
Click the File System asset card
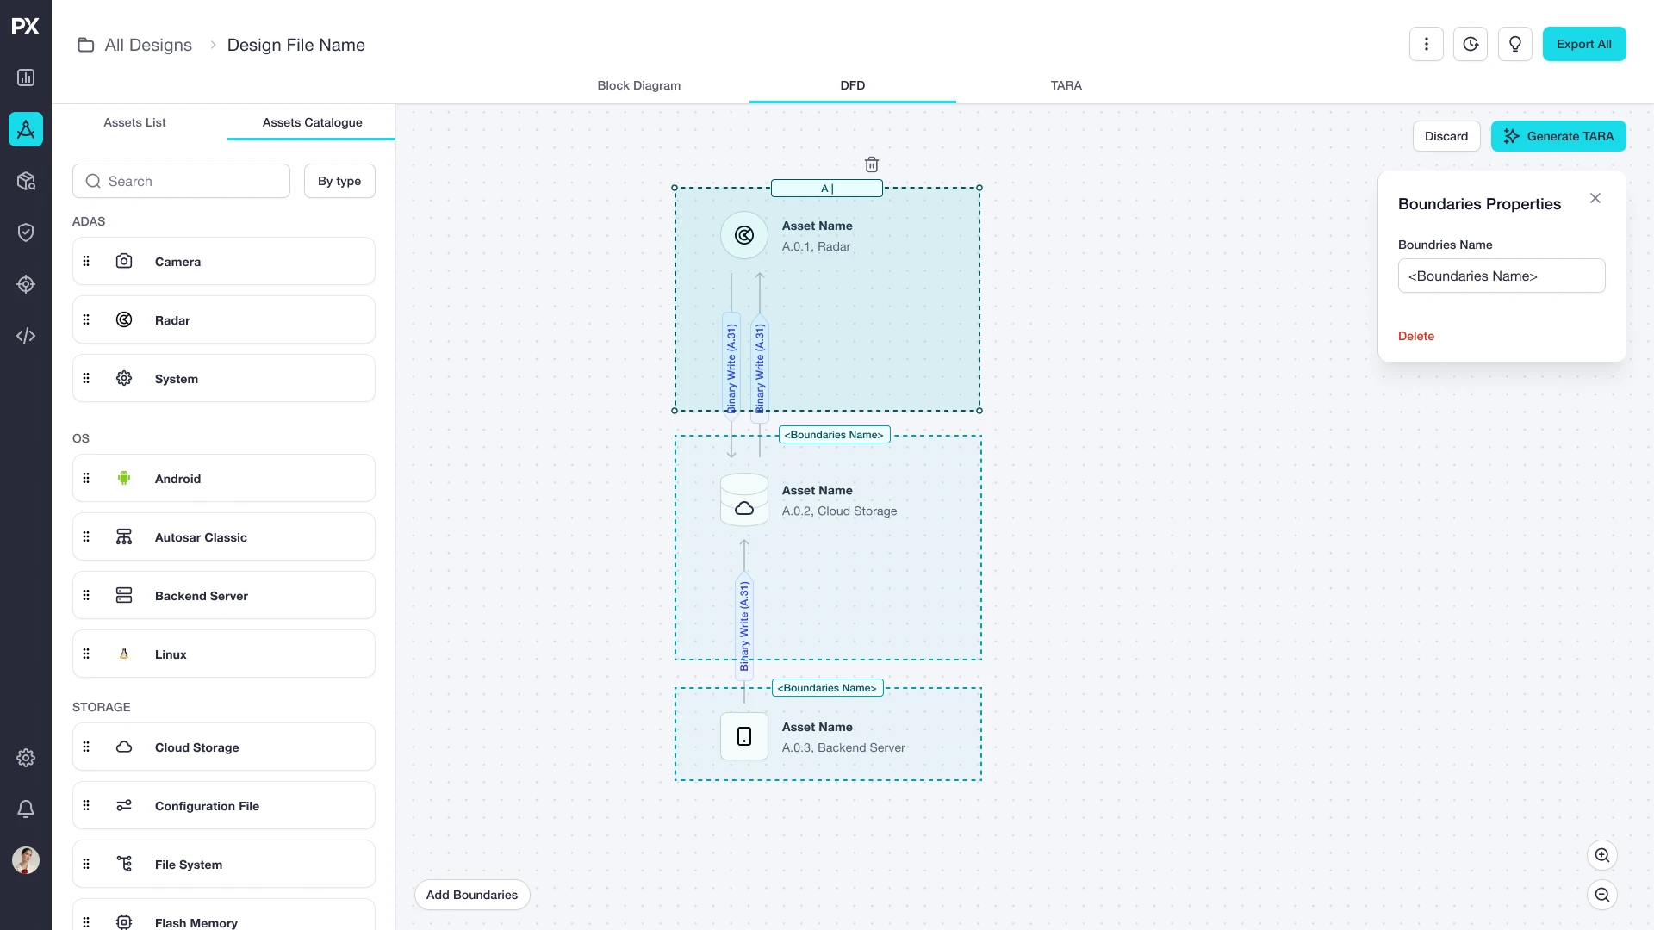pyautogui.click(x=224, y=864)
